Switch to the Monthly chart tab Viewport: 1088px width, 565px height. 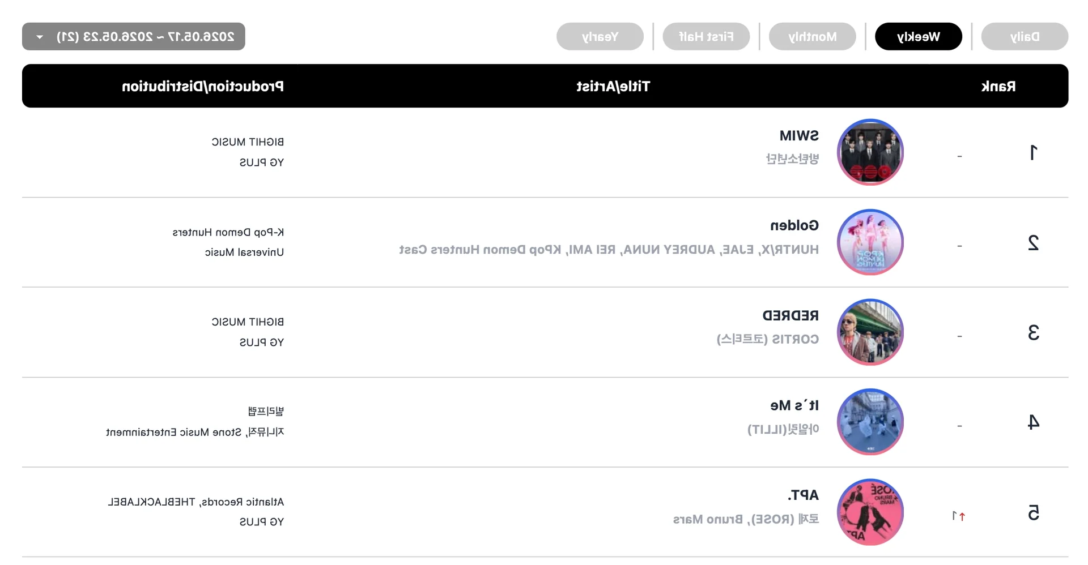(812, 37)
